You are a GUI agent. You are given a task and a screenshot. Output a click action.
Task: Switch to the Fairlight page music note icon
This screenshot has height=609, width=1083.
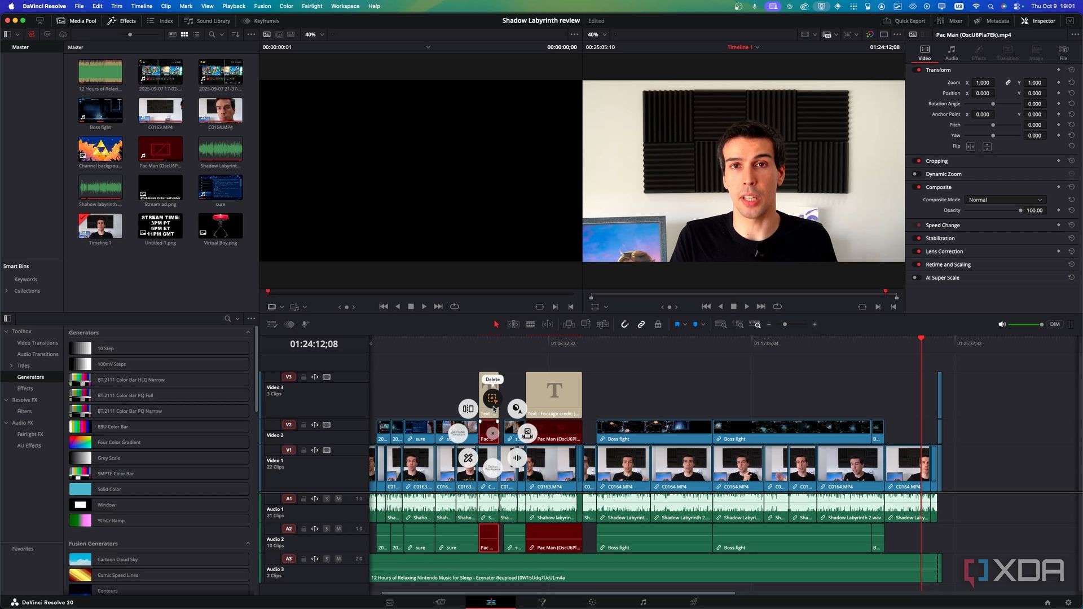pyautogui.click(x=643, y=602)
